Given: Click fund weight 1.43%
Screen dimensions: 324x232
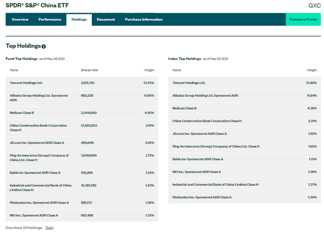Looking at the screenshot, I should click(150, 186).
